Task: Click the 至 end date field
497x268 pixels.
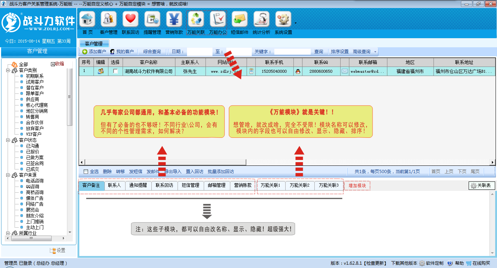Action: click(x=239, y=52)
